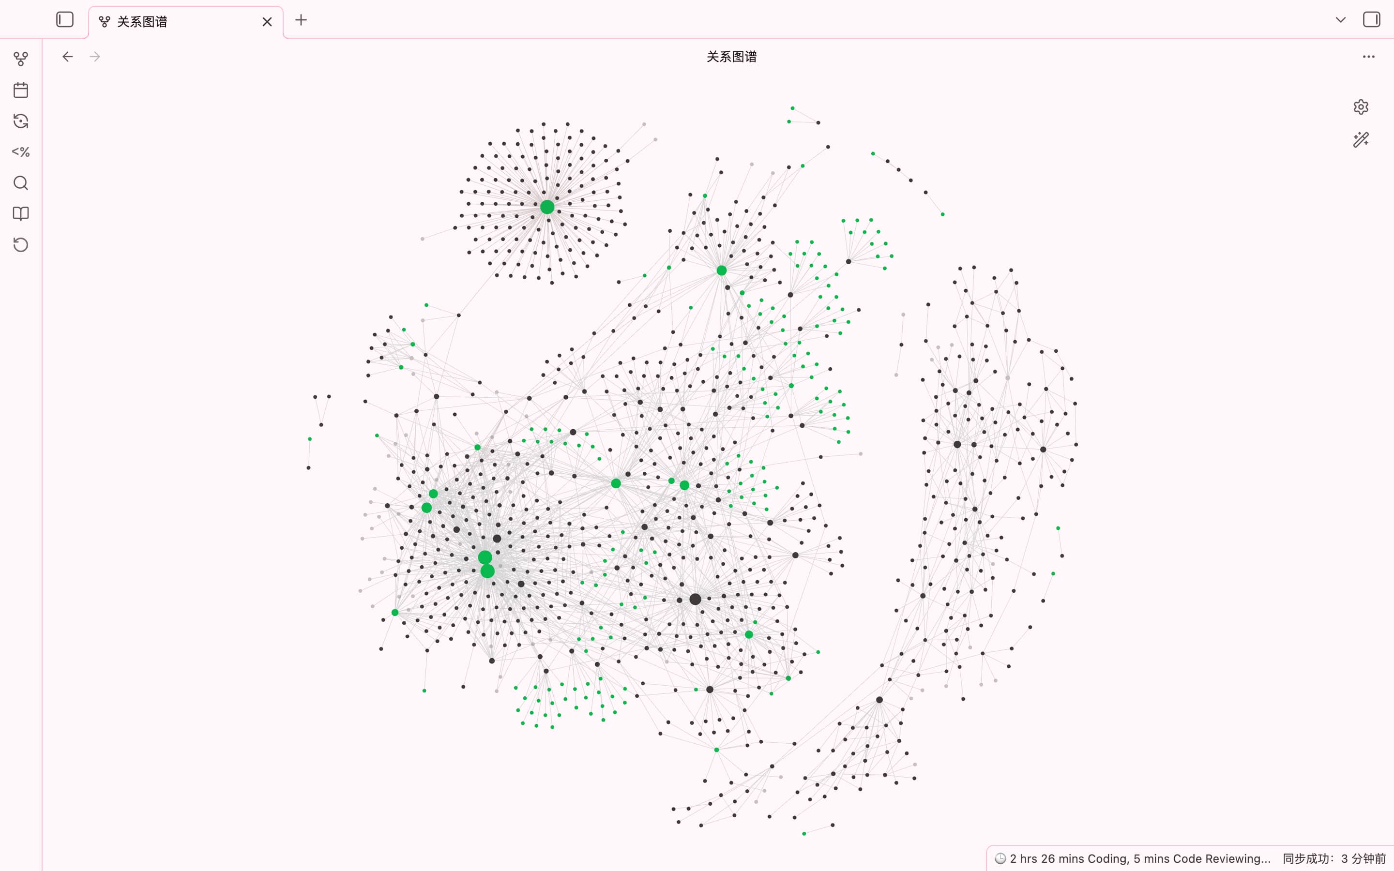Viewport: 1394px width, 871px height.
Task: Open search from left ribbon
Action: point(21,183)
